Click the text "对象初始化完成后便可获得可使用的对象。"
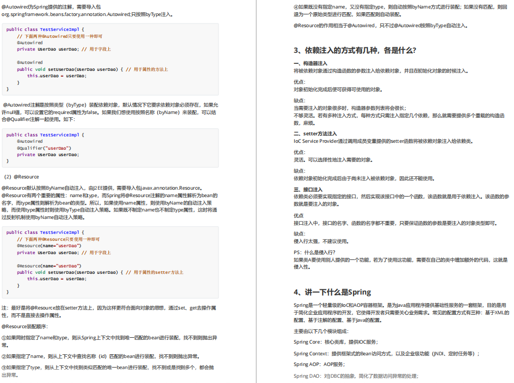514x383 pixels. 338,89
